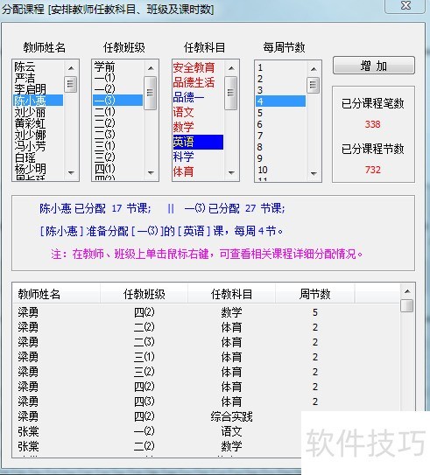Select table row 梁勇 三(2) 体育
430x475 pixels.
206,372
